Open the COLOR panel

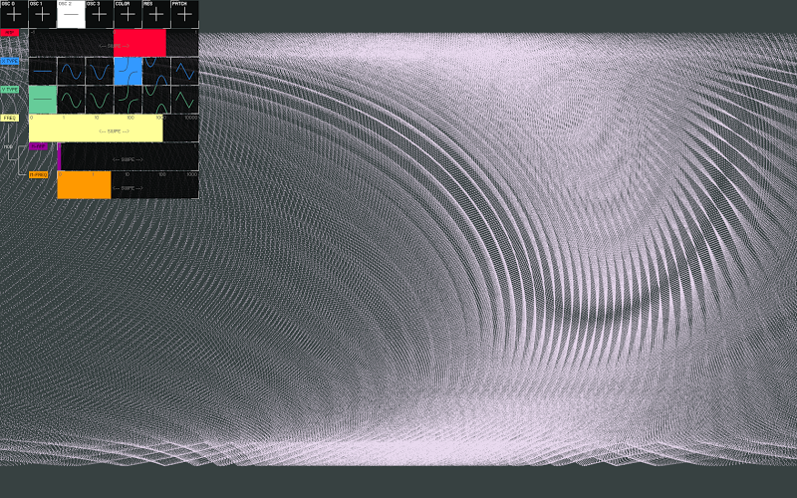pos(129,14)
